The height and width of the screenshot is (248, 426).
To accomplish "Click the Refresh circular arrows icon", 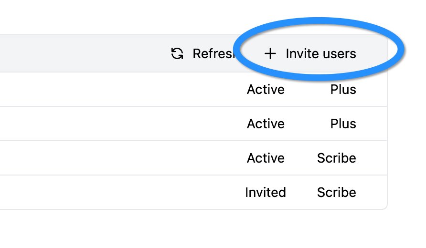I will click(177, 53).
